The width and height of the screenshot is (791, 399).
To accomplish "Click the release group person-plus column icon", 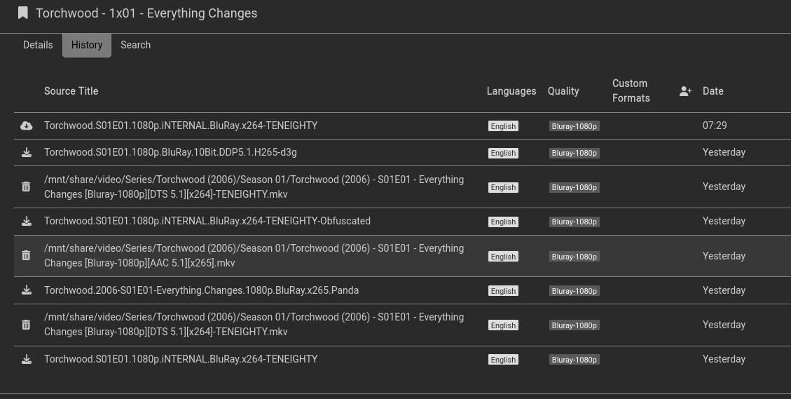I will click(x=685, y=91).
